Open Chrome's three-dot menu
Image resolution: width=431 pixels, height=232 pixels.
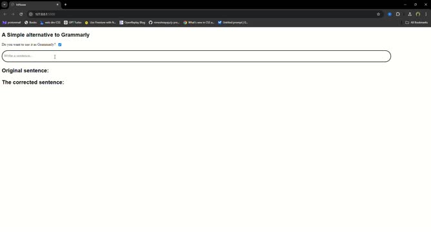(426, 14)
